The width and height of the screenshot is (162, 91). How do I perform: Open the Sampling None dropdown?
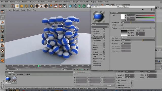click(x=140, y=30)
